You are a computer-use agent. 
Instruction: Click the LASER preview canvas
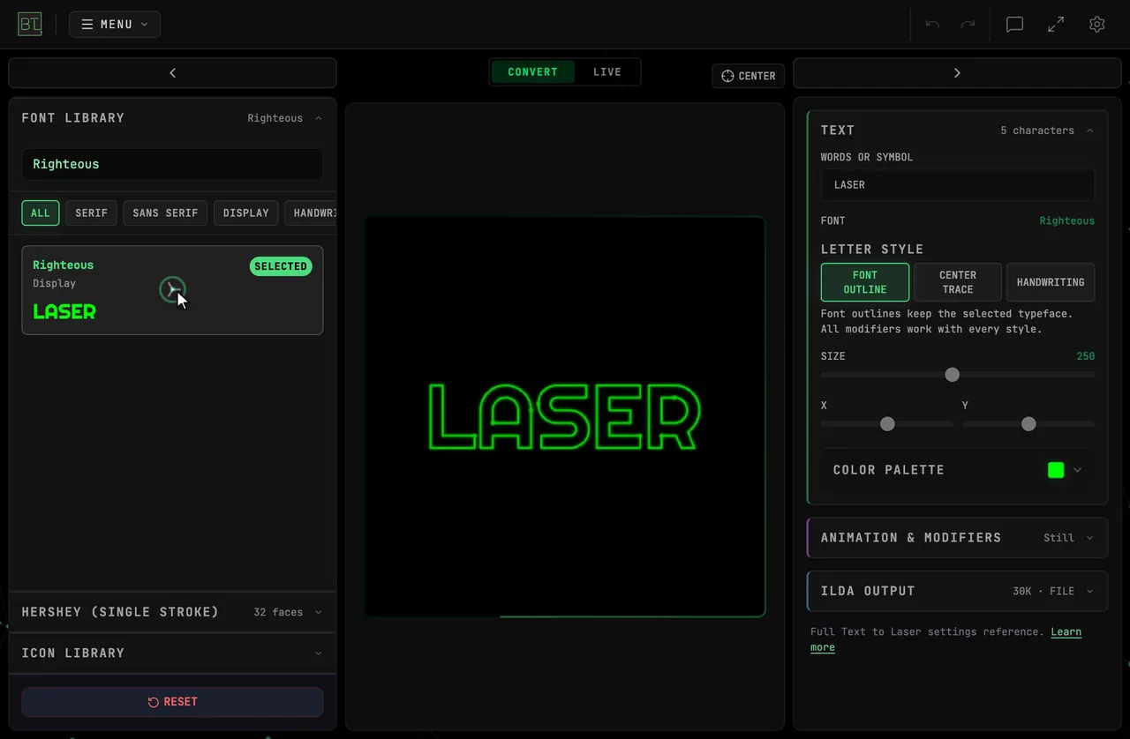565,416
